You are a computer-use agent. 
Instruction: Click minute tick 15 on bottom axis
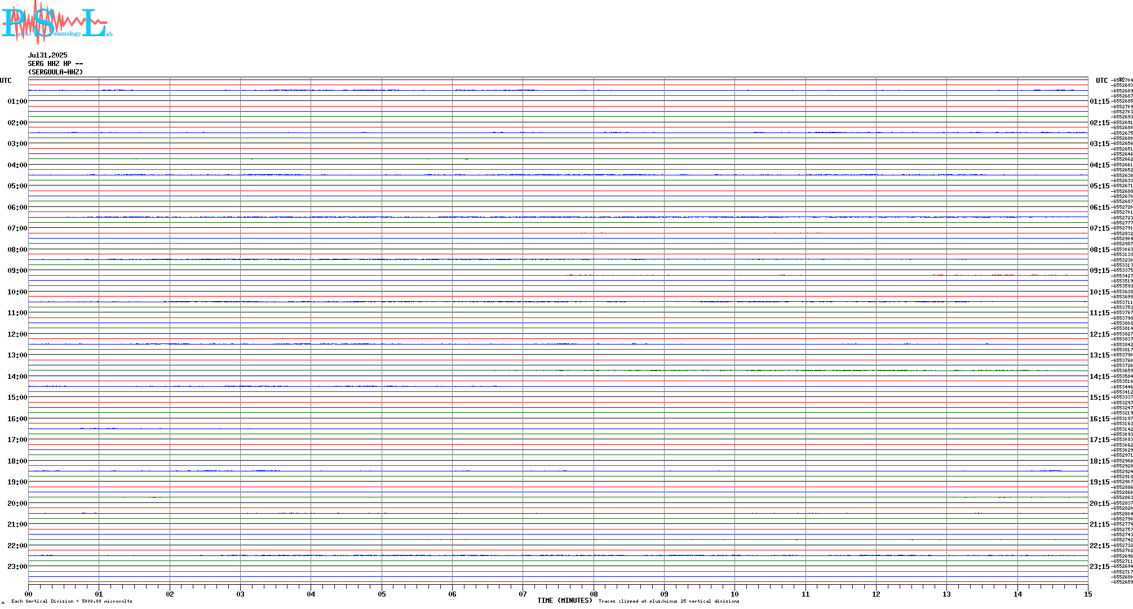(x=1088, y=594)
